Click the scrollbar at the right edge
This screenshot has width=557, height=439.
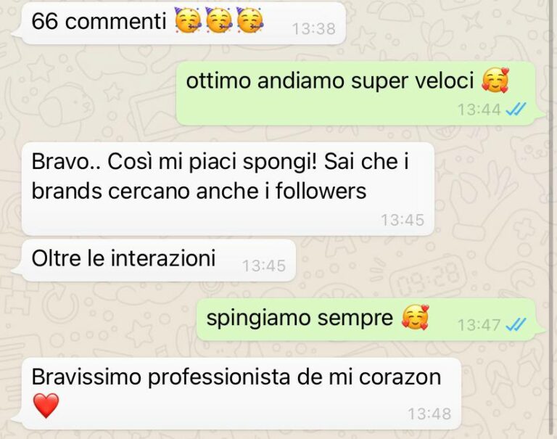click(x=551, y=219)
